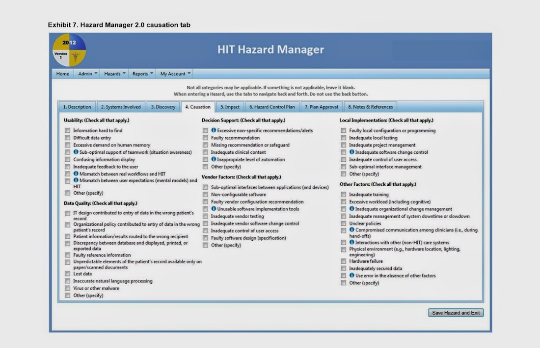Check Other (specify) under Vendor Factors

point(205,245)
